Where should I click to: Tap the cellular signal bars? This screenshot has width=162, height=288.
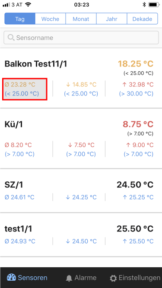tap(6, 5)
